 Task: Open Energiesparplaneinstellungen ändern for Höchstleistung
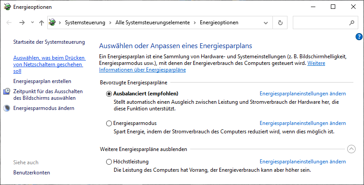303,162
